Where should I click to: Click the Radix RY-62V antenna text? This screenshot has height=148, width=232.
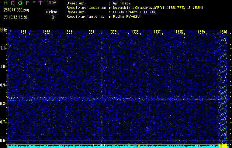point(128,17)
